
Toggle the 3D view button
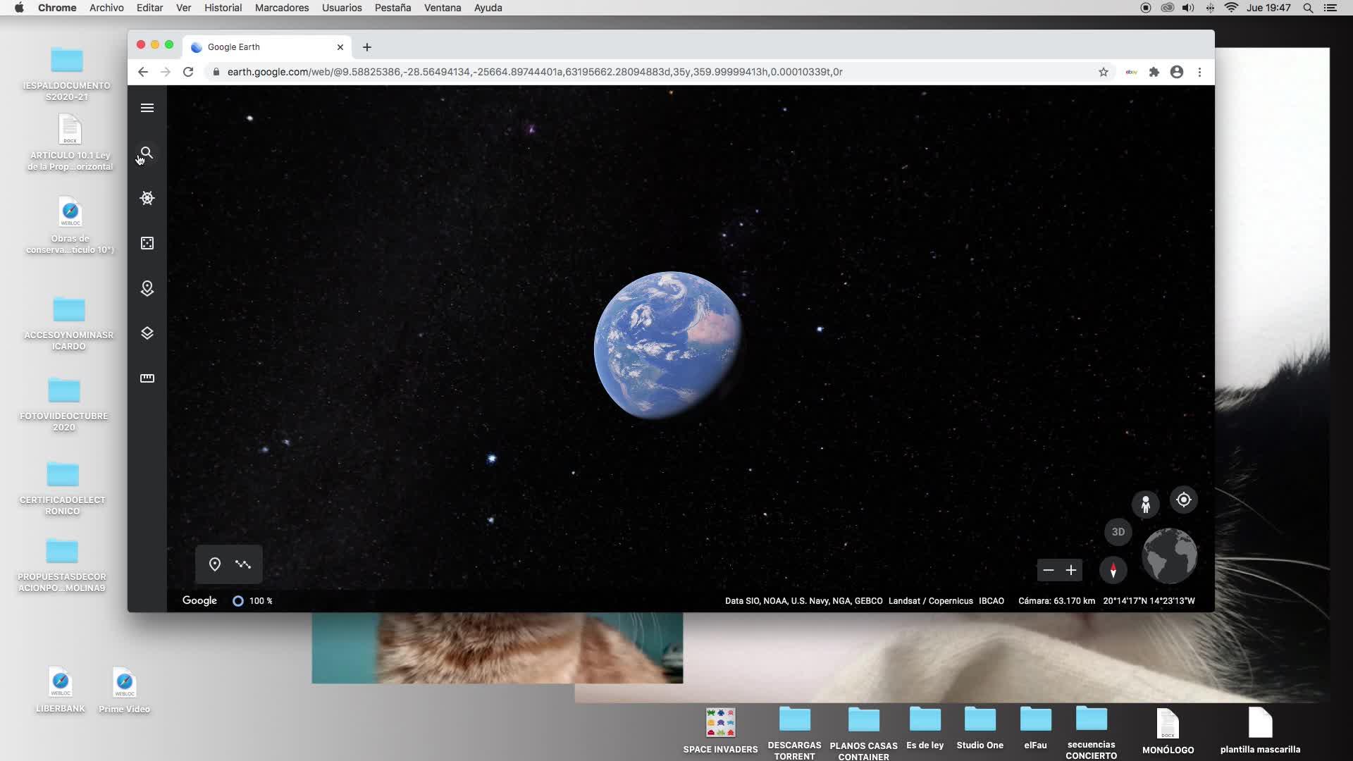click(x=1118, y=532)
